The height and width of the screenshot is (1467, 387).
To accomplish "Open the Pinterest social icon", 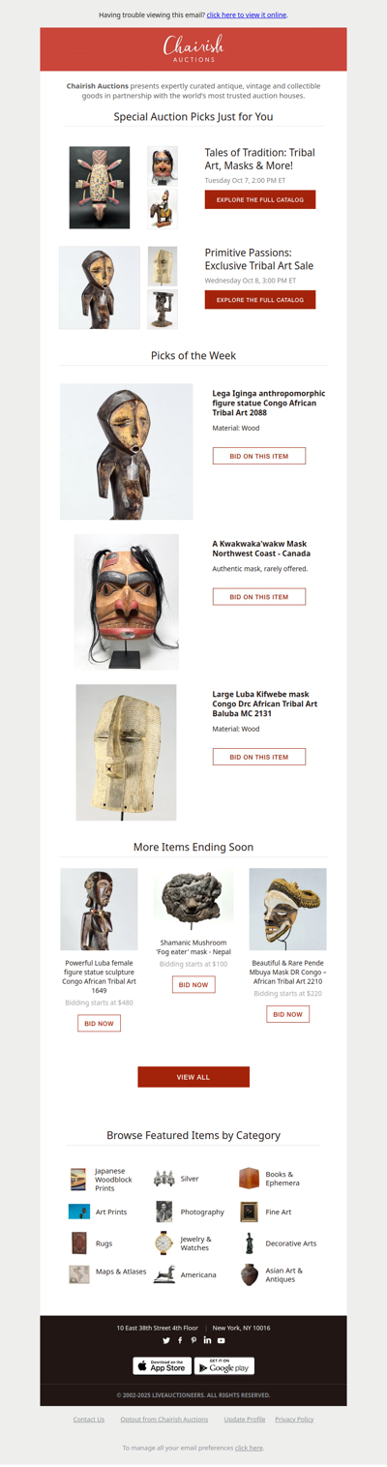I will 193,1340.
